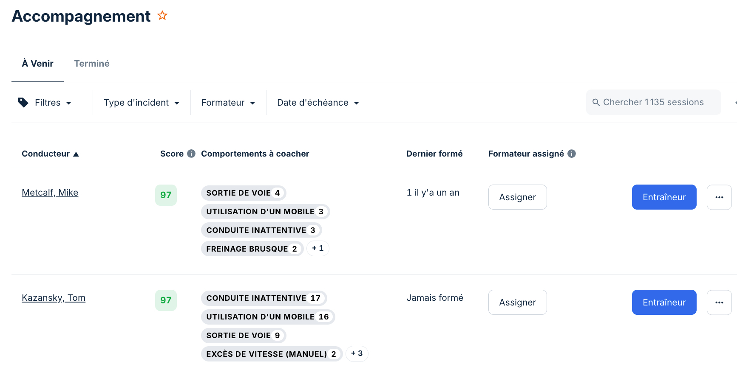The image size is (737, 381).
Task: Show Metcalf's +1 more behaviors chip
Action: (317, 248)
